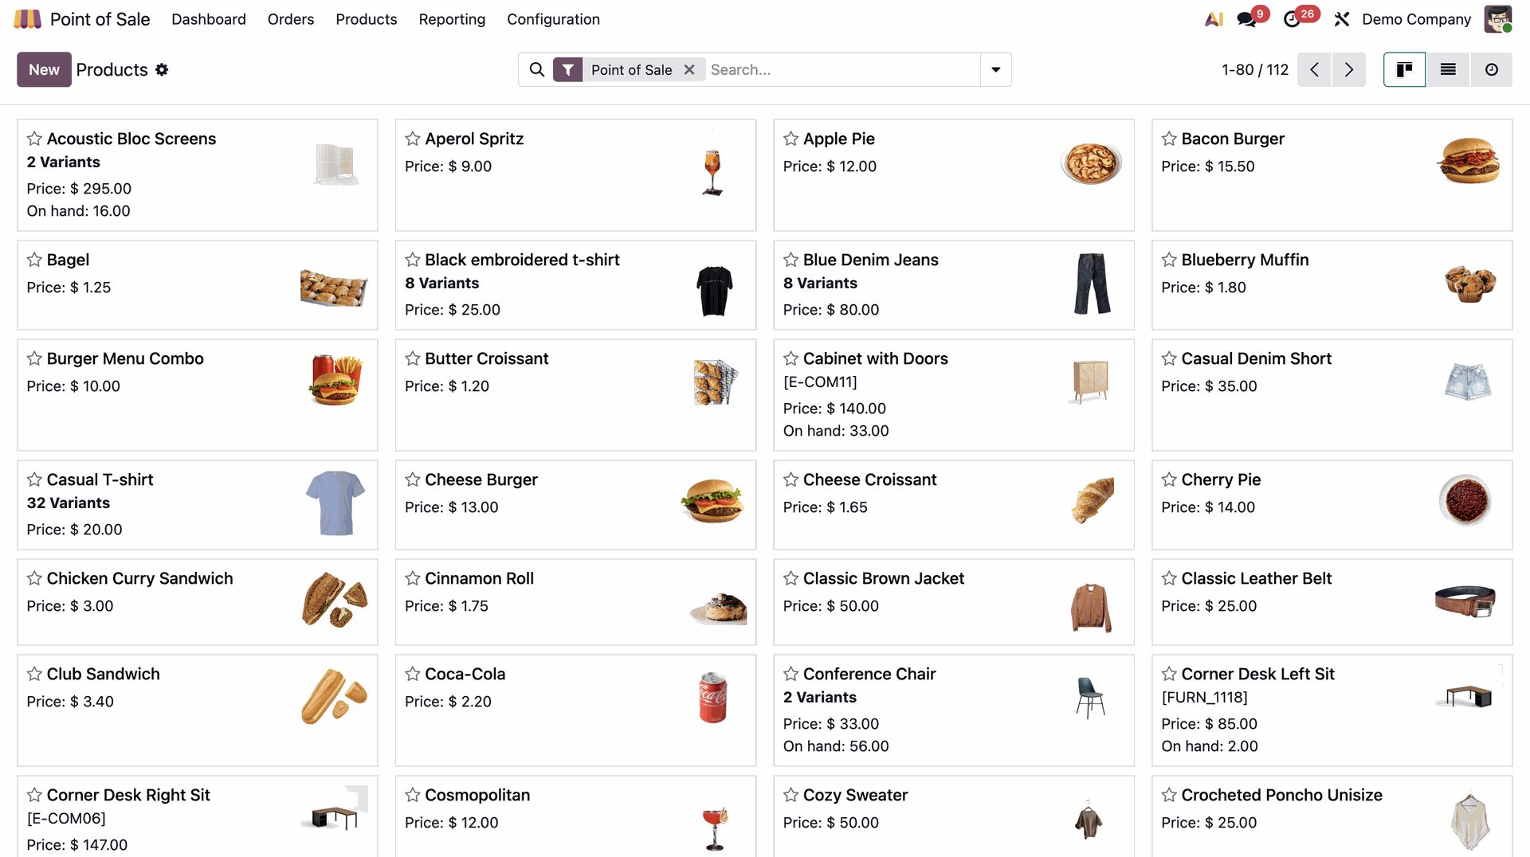The width and height of the screenshot is (1530, 857).
Task: Switch to list view
Action: click(x=1448, y=70)
